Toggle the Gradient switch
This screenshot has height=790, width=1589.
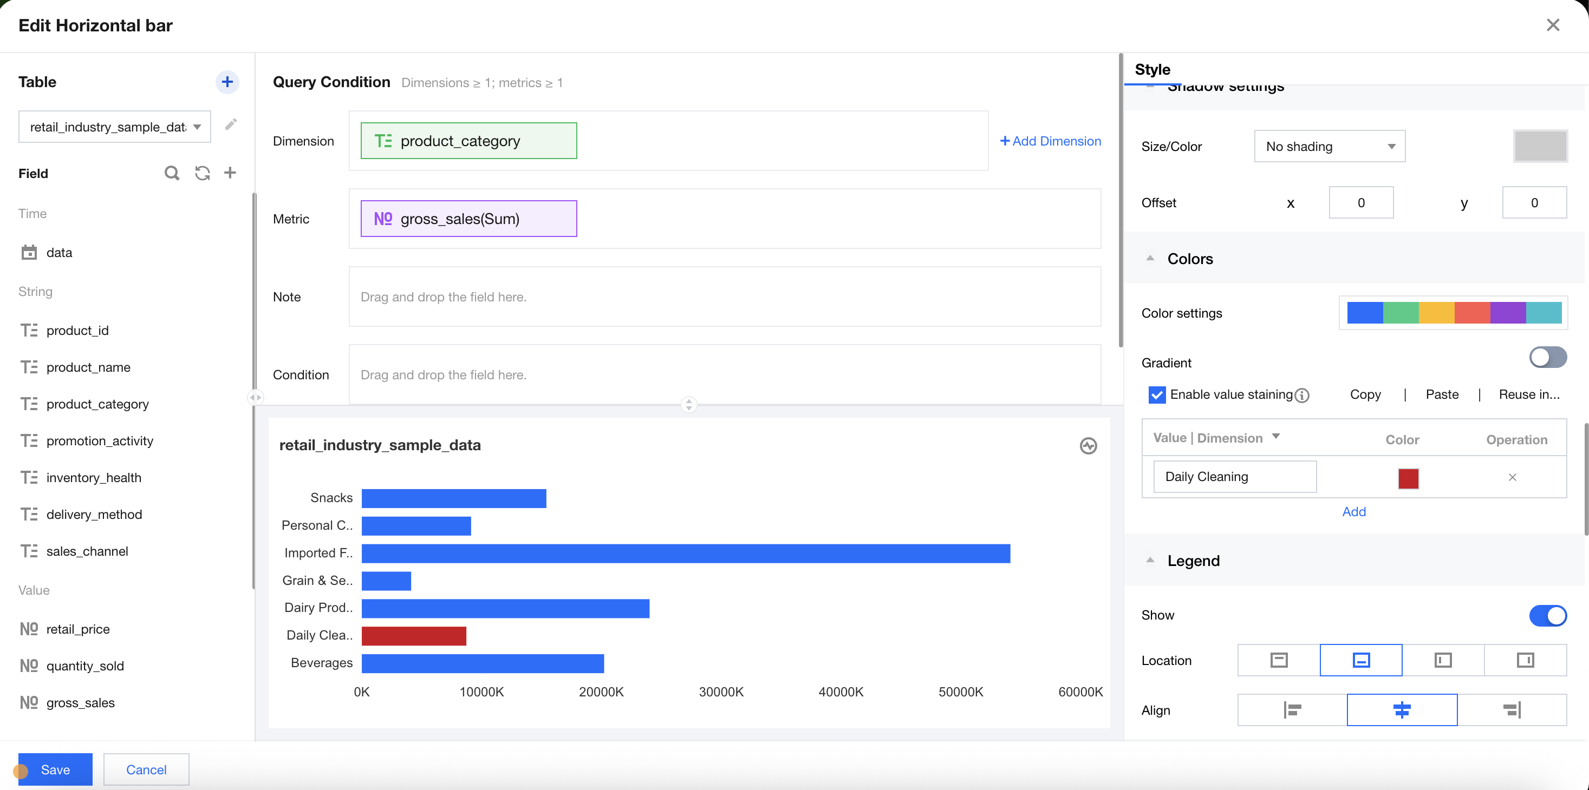(1547, 358)
